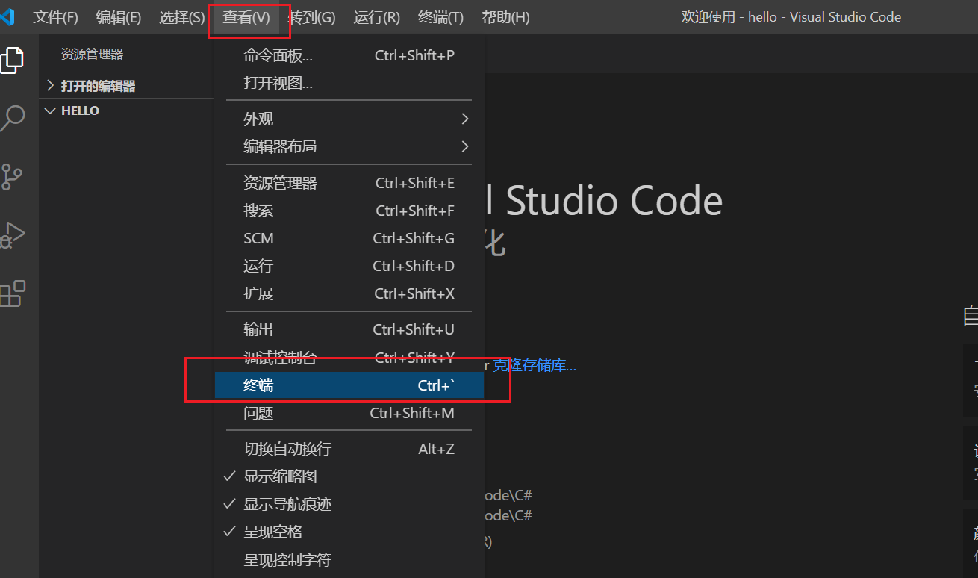Open the 文件(F) menu
The image size is (978, 578).
[55, 17]
